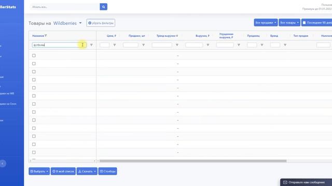
Task: Click left arrow of the name pane scrollbar
Action: (30, 161)
